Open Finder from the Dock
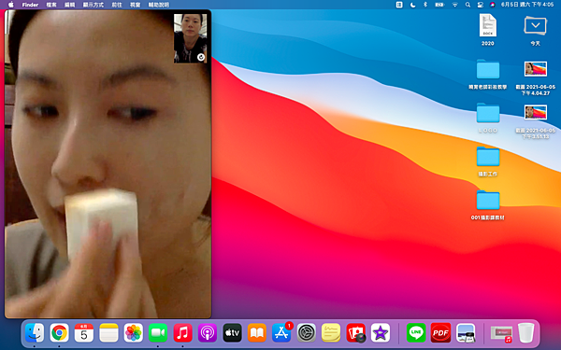Screen dimensions: 561x350 tap(35, 333)
